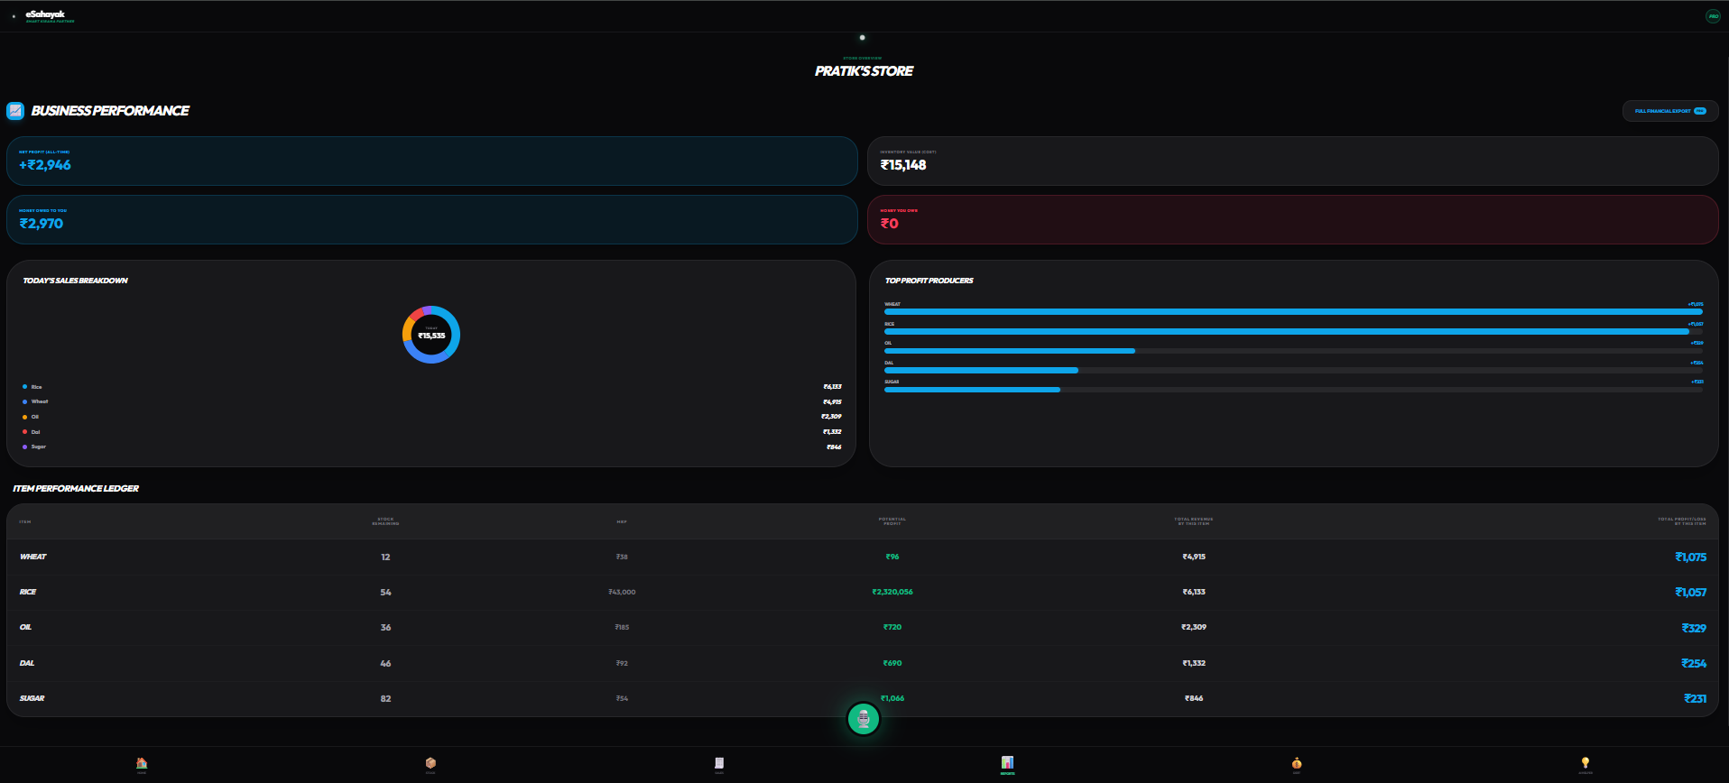Click Wheat total profit value ₹1,075
Viewport: 1729px width, 783px height.
coord(1690,557)
